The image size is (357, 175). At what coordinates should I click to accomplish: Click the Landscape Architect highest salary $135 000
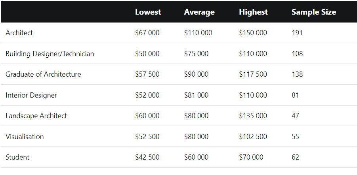point(253,116)
